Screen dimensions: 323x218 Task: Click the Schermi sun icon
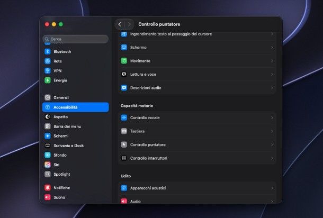[48, 136]
